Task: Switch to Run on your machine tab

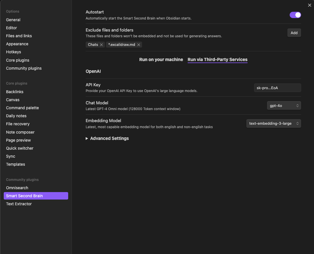Action: tap(161, 60)
